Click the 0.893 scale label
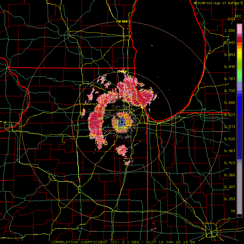Image resolution: width=244 pixels, height=244 pixels. click(230, 54)
